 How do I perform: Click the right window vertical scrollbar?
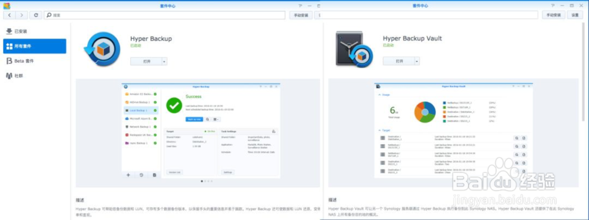point(583,71)
